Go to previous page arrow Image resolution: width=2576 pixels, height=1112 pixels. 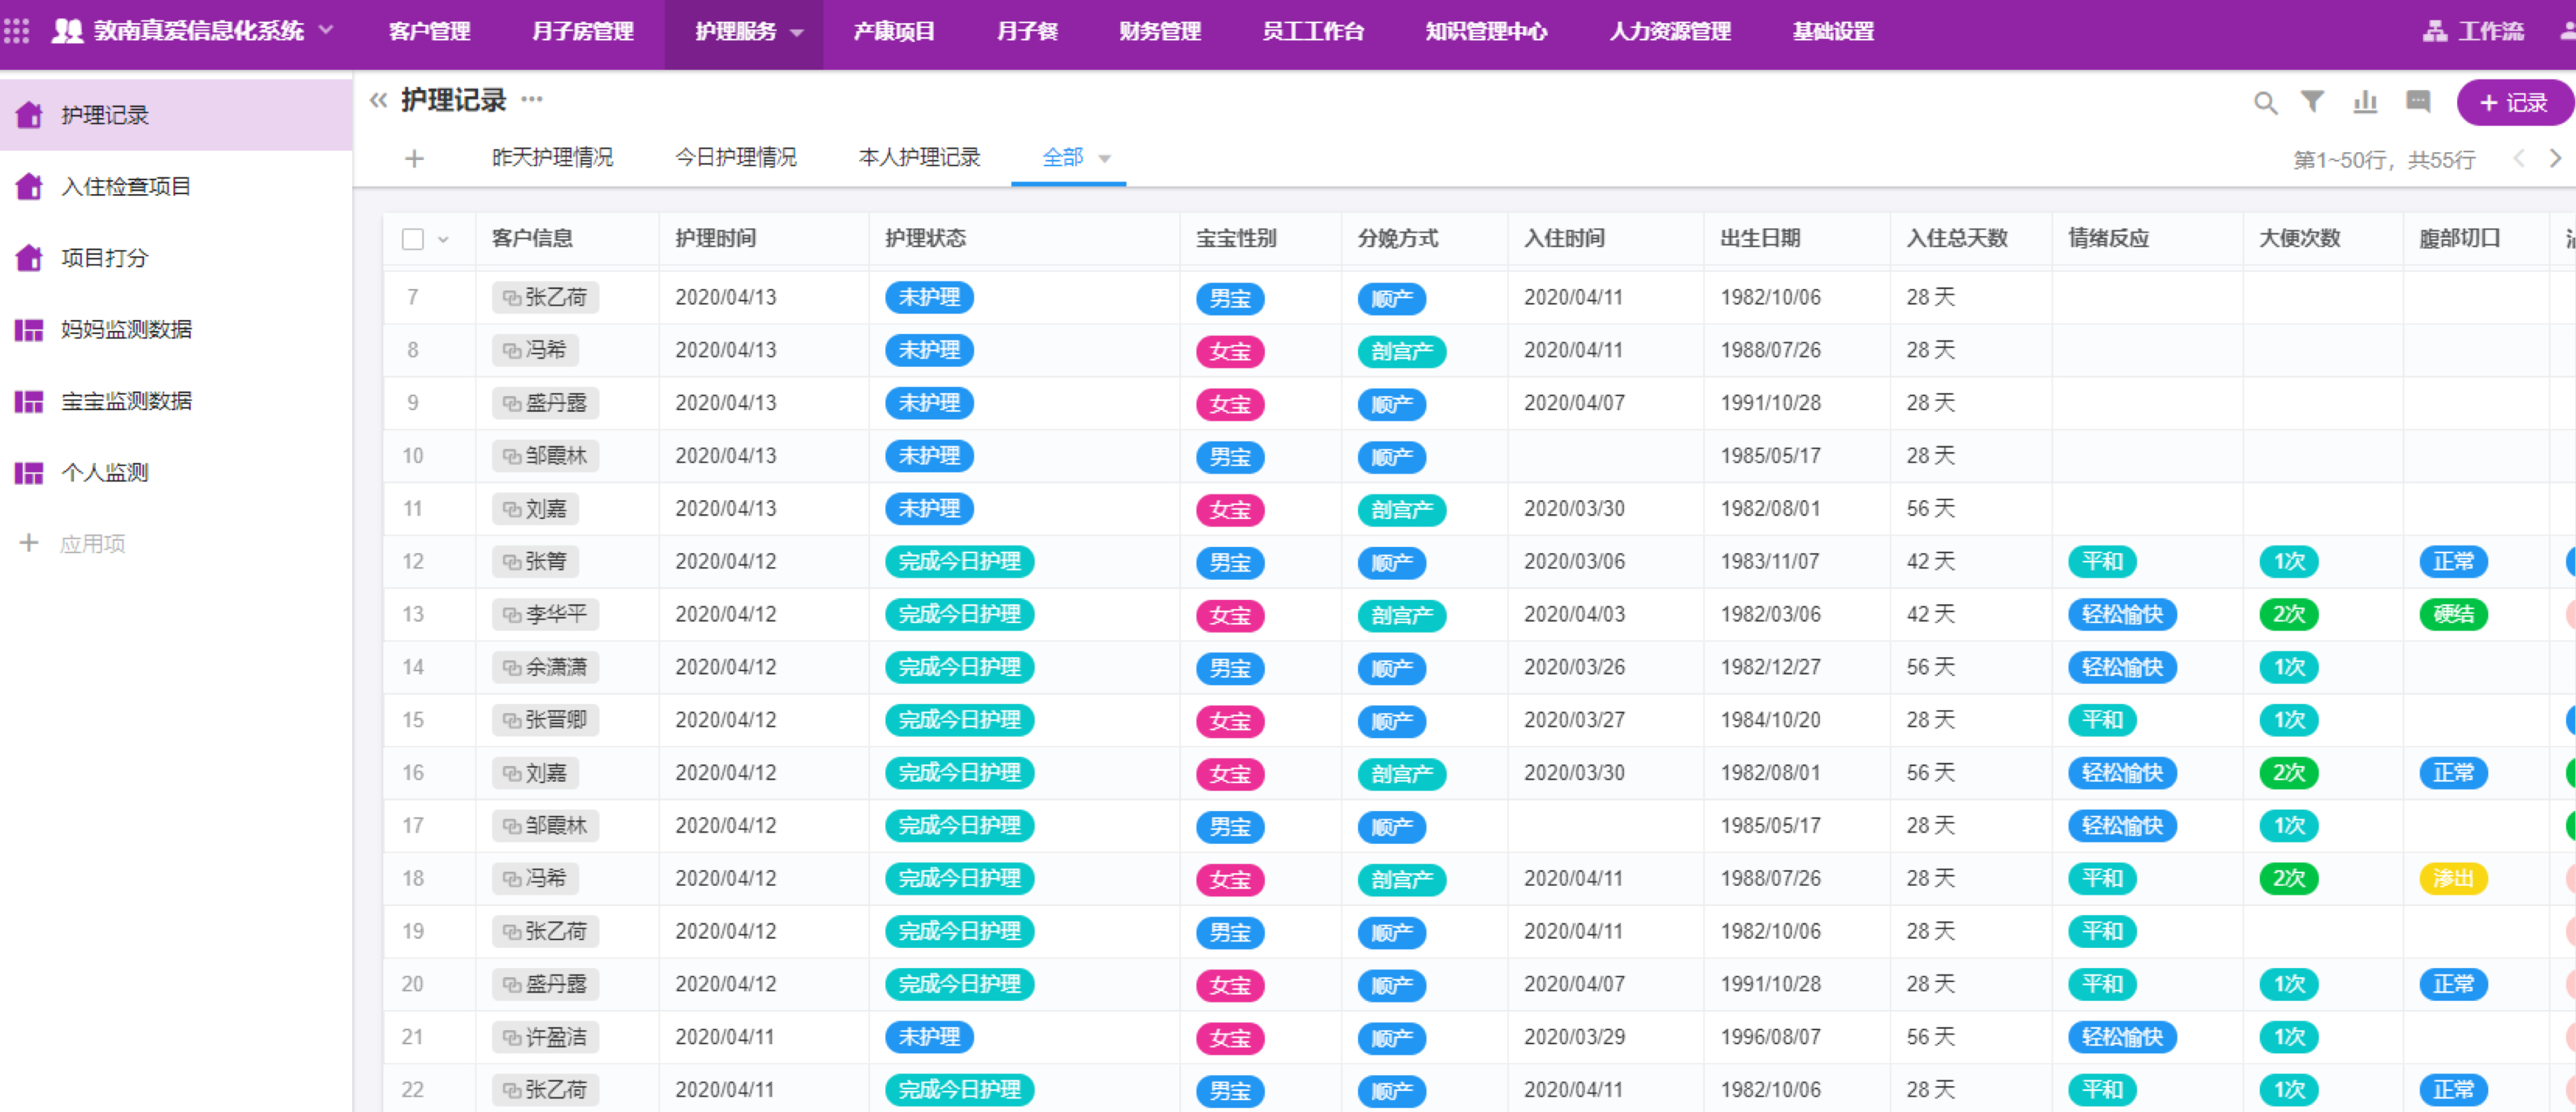2519,158
